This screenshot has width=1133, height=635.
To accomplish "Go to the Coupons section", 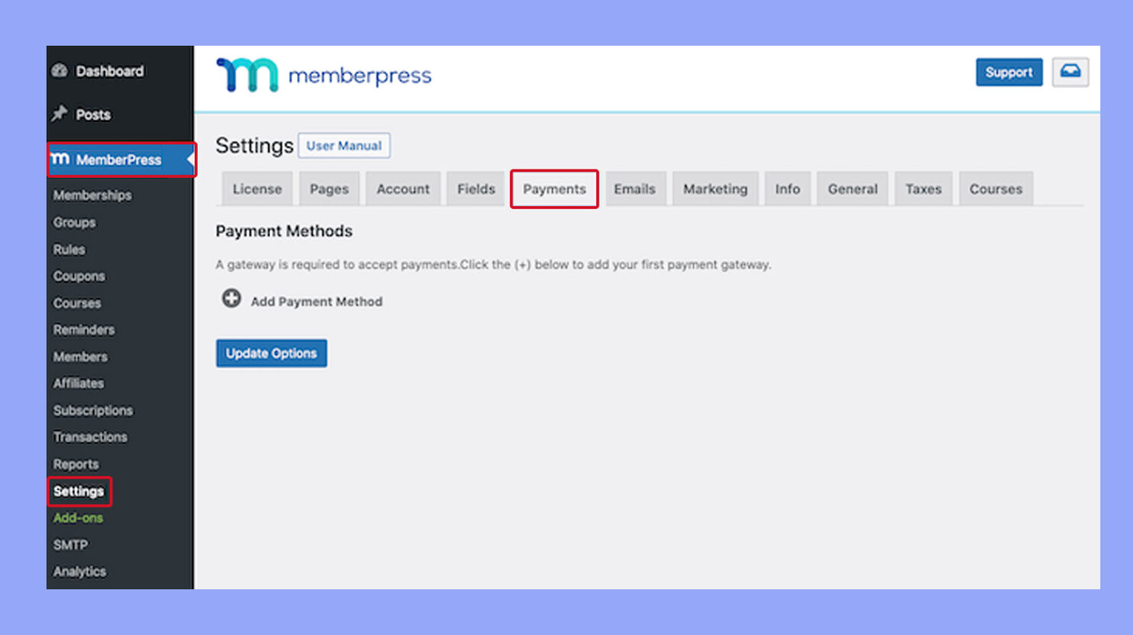I will tap(79, 276).
